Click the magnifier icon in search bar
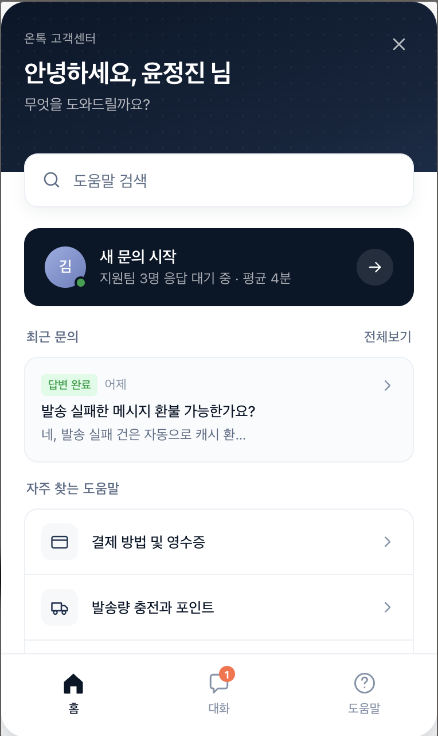 52,180
